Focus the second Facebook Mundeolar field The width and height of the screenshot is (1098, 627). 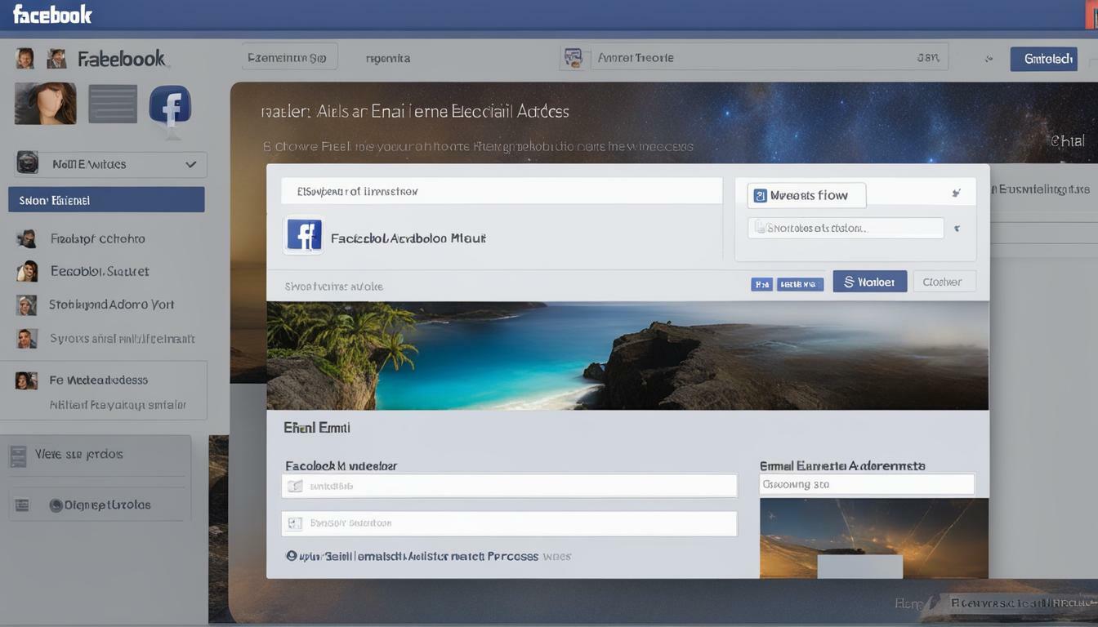click(x=509, y=523)
